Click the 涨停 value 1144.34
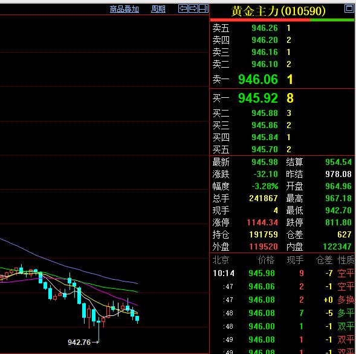The width and height of the screenshot is (356, 354). coord(262,222)
